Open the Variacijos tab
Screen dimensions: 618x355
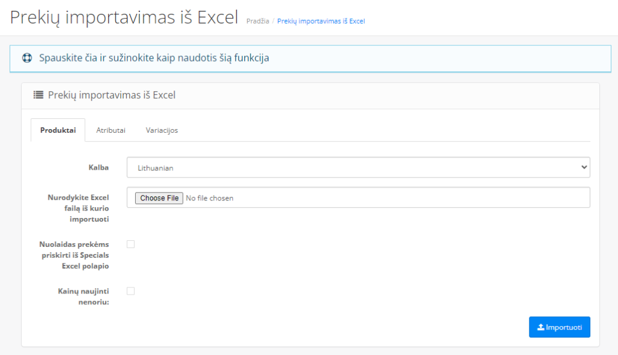pos(162,130)
